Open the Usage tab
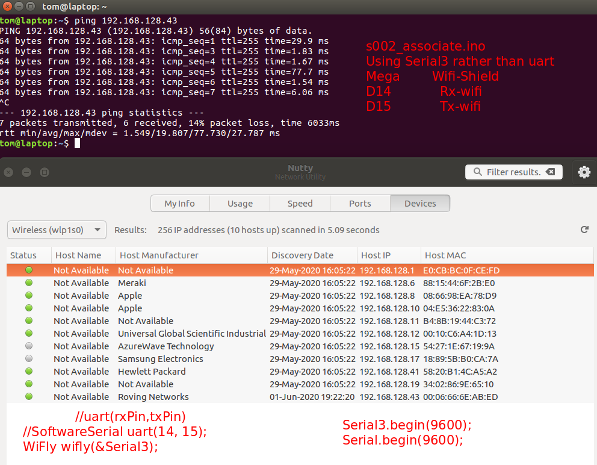597x465 pixels. [x=240, y=204]
